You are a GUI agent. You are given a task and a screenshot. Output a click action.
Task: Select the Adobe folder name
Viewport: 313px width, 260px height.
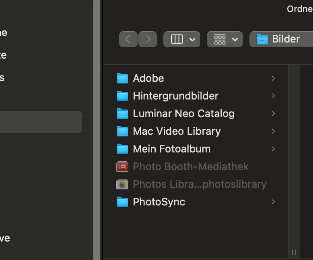[x=148, y=78]
